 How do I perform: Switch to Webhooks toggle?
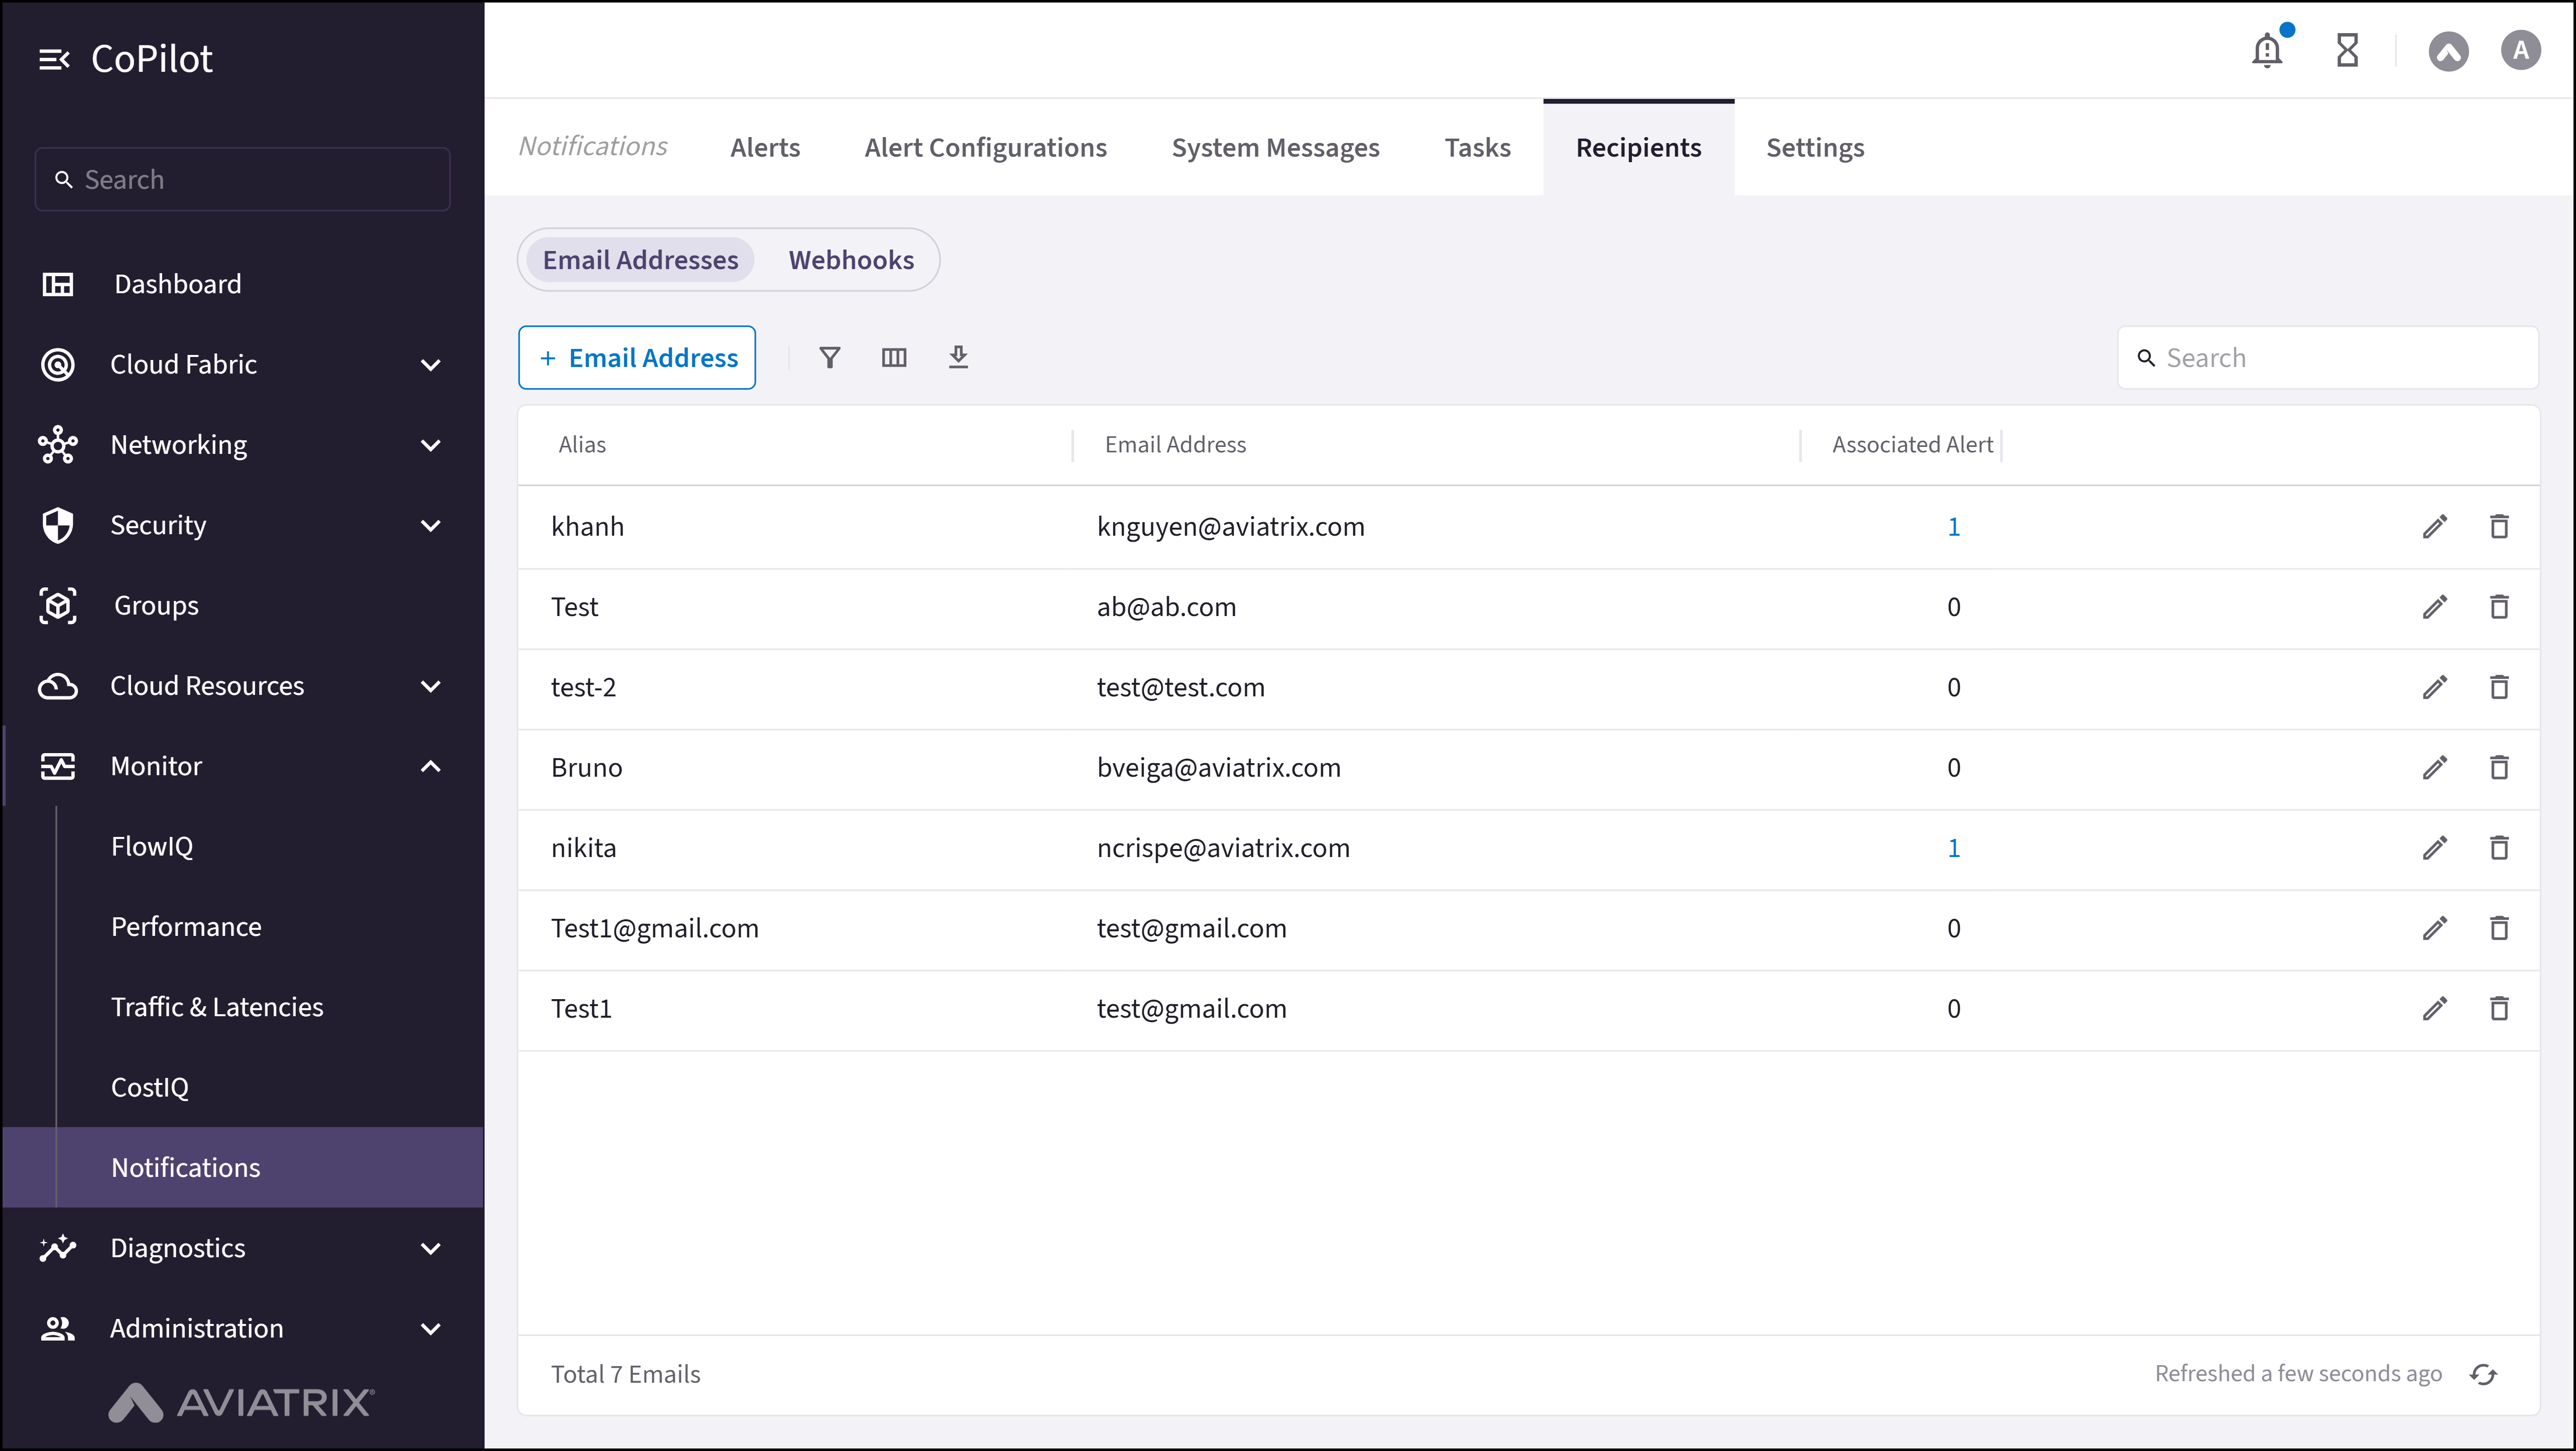(851, 260)
